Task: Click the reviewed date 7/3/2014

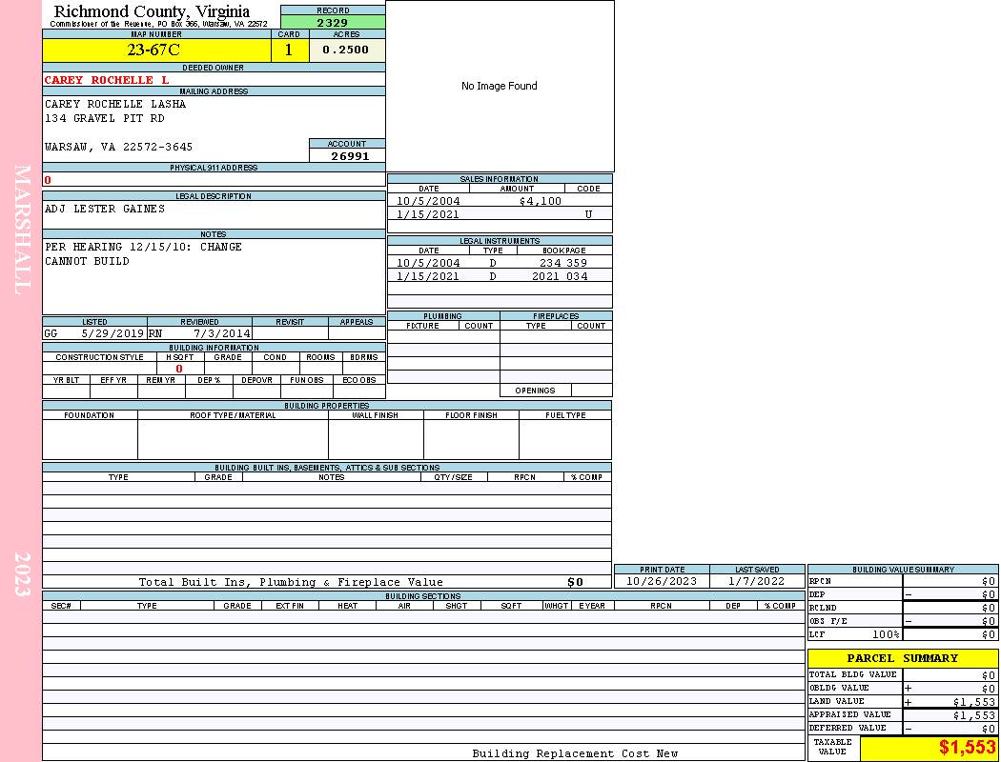Action: tap(222, 334)
